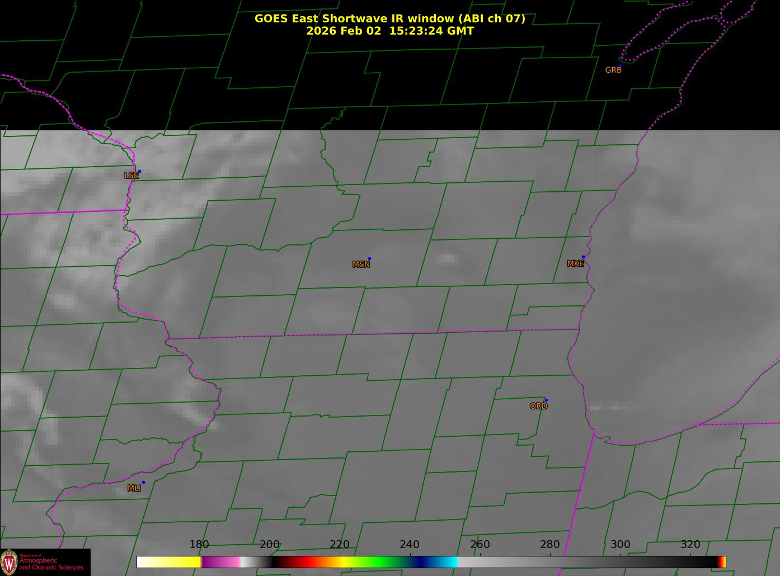Click the 260 label on the color scale

[x=480, y=544]
